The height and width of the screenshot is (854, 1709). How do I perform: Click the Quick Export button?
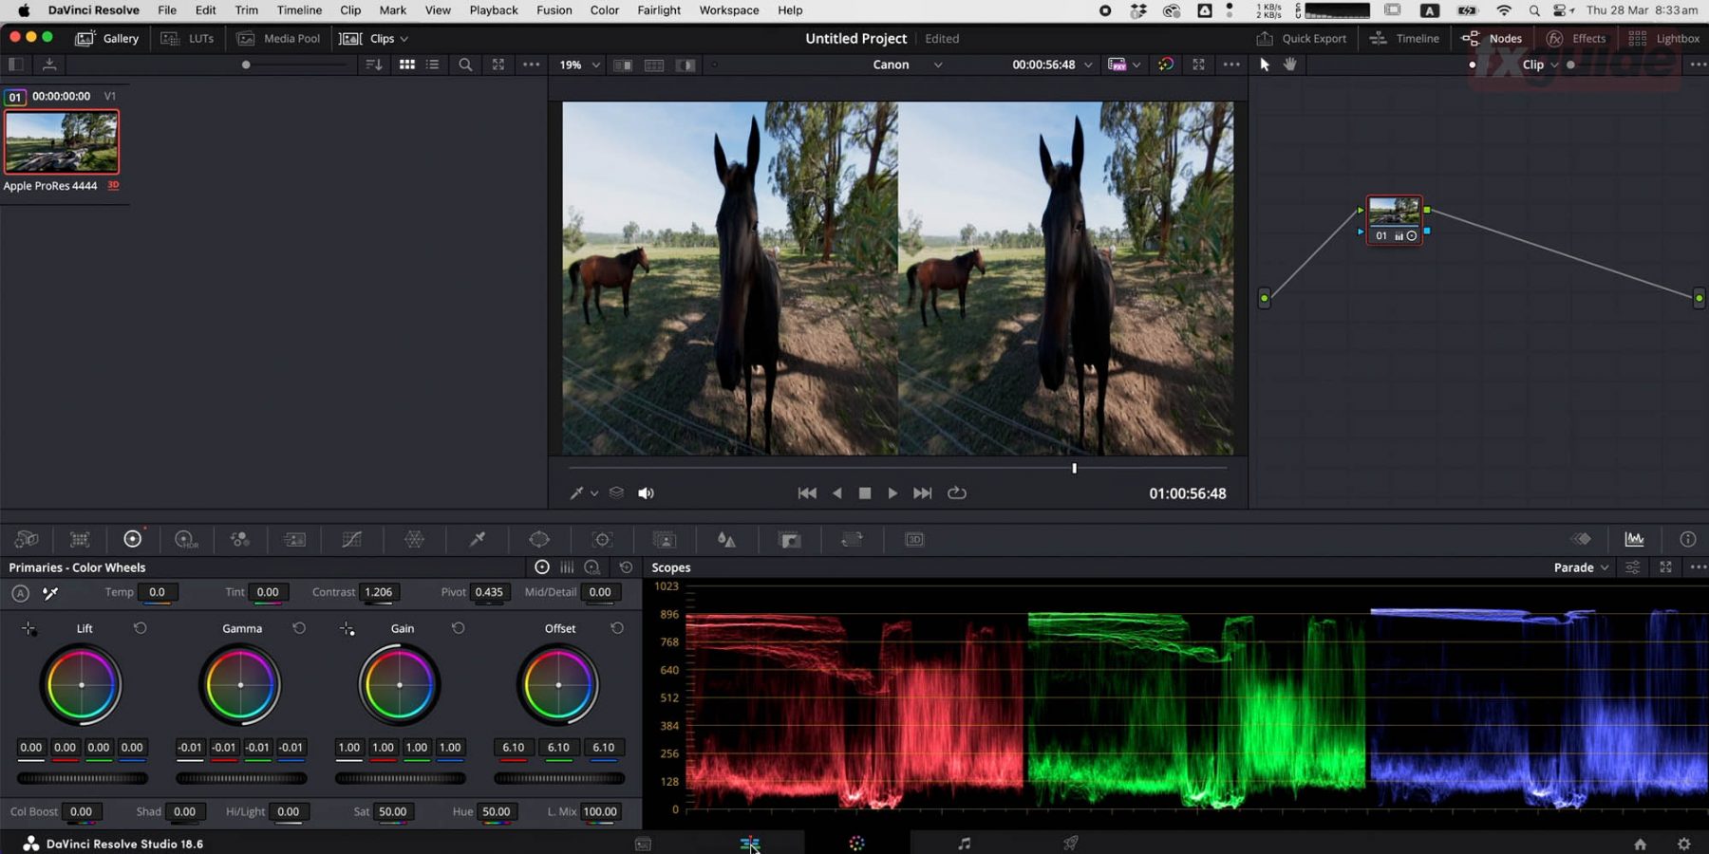pyautogui.click(x=1302, y=39)
